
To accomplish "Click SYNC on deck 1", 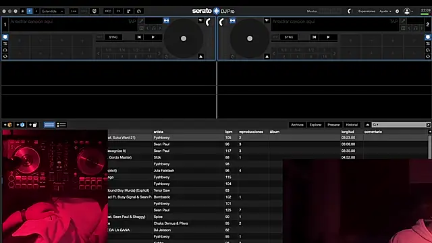I will tap(113, 37).
